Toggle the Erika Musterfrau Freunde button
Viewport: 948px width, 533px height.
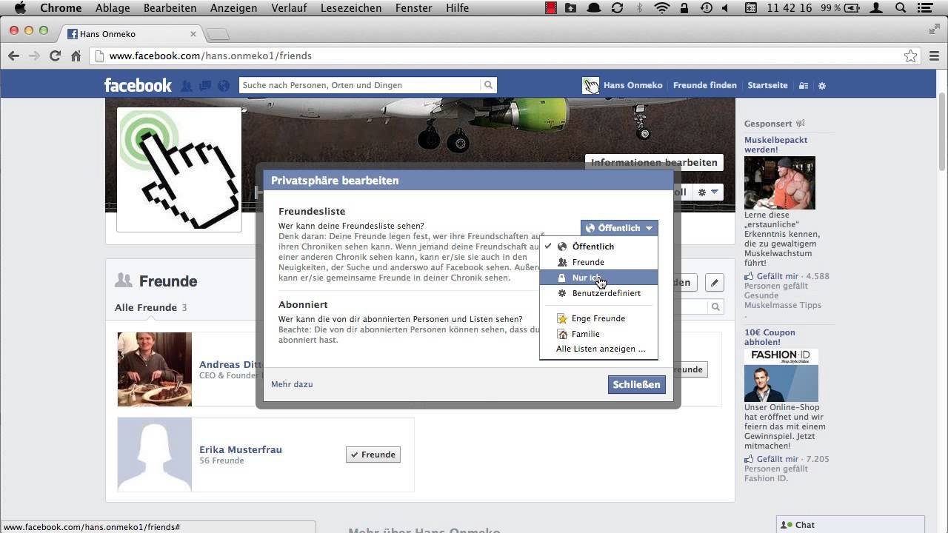tap(373, 455)
